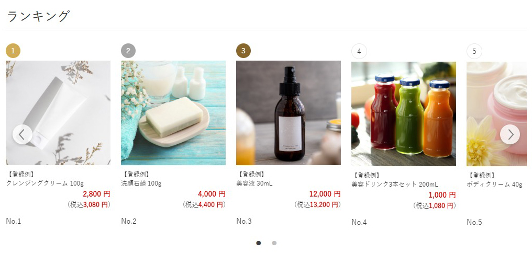The image size is (532, 253).
Task: Click the silver rank 2 badge
Action: coord(128,51)
